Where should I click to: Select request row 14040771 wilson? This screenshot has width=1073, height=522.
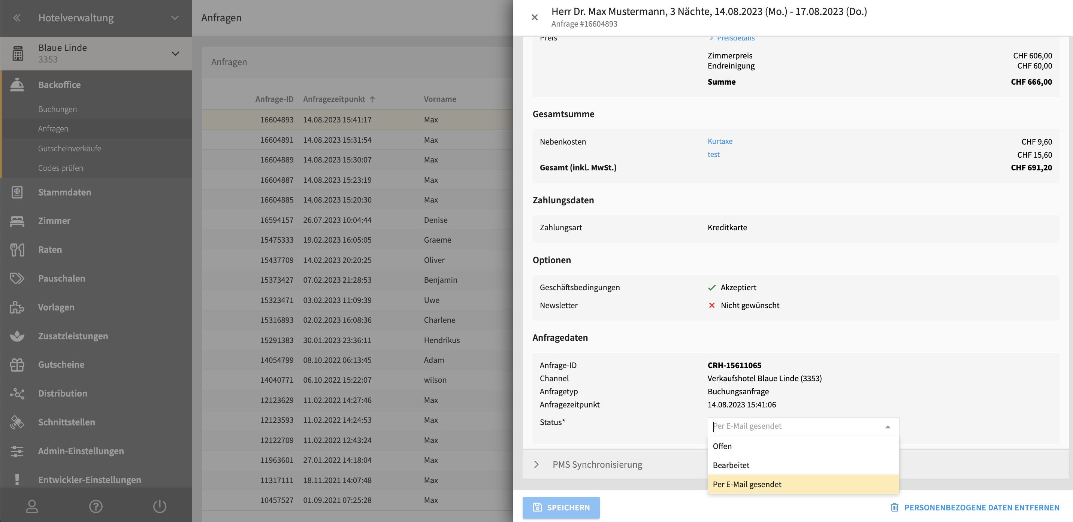click(357, 380)
